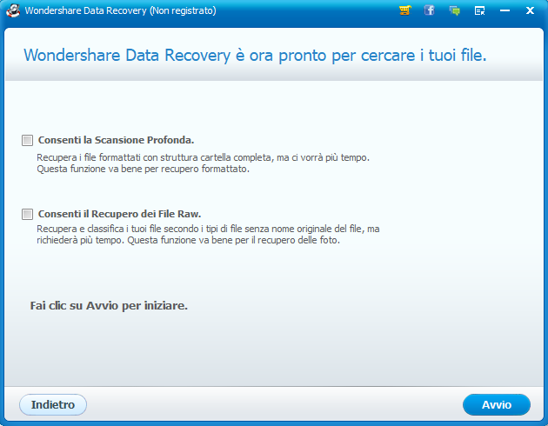The width and height of the screenshot is (548, 426).
Task: Enable Consenti la Scansione Profonda checkbox
Action: coord(27,140)
